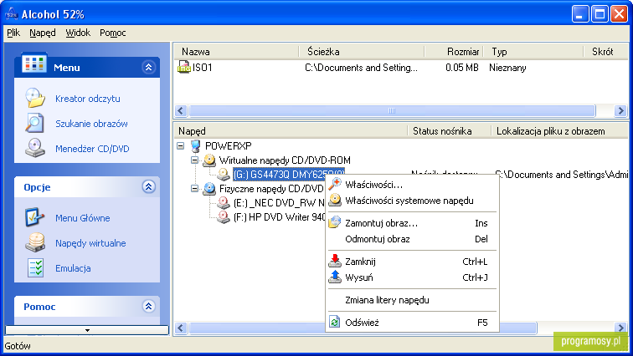Click the Skrót column header
633x356 pixels.
pyautogui.click(x=606, y=52)
